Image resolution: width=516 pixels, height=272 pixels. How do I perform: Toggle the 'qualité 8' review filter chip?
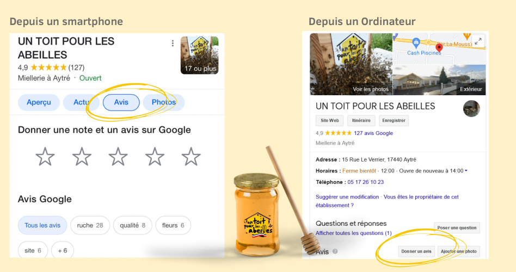tap(132, 225)
